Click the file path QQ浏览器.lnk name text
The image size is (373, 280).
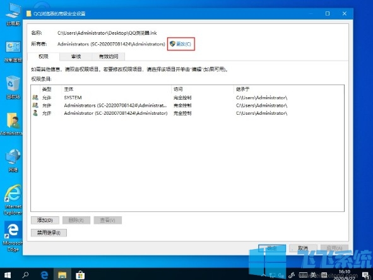tap(107, 33)
